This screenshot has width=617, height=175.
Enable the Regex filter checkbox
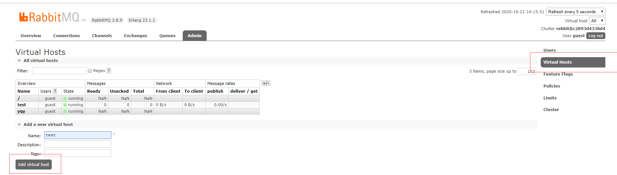pyautogui.click(x=90, y=71)
